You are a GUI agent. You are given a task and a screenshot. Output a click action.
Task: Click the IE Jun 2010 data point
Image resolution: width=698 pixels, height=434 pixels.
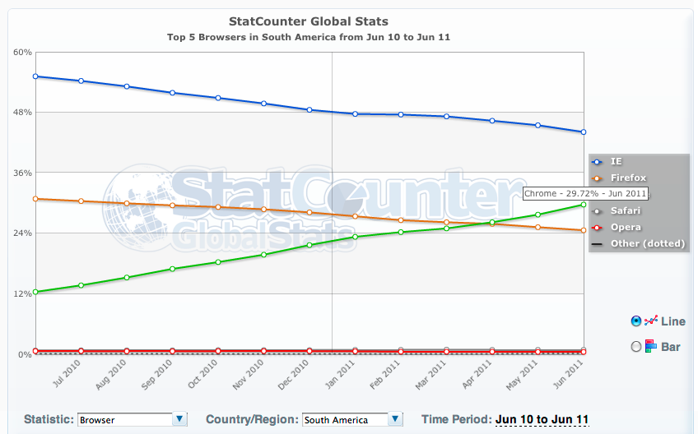coord(35,76)
